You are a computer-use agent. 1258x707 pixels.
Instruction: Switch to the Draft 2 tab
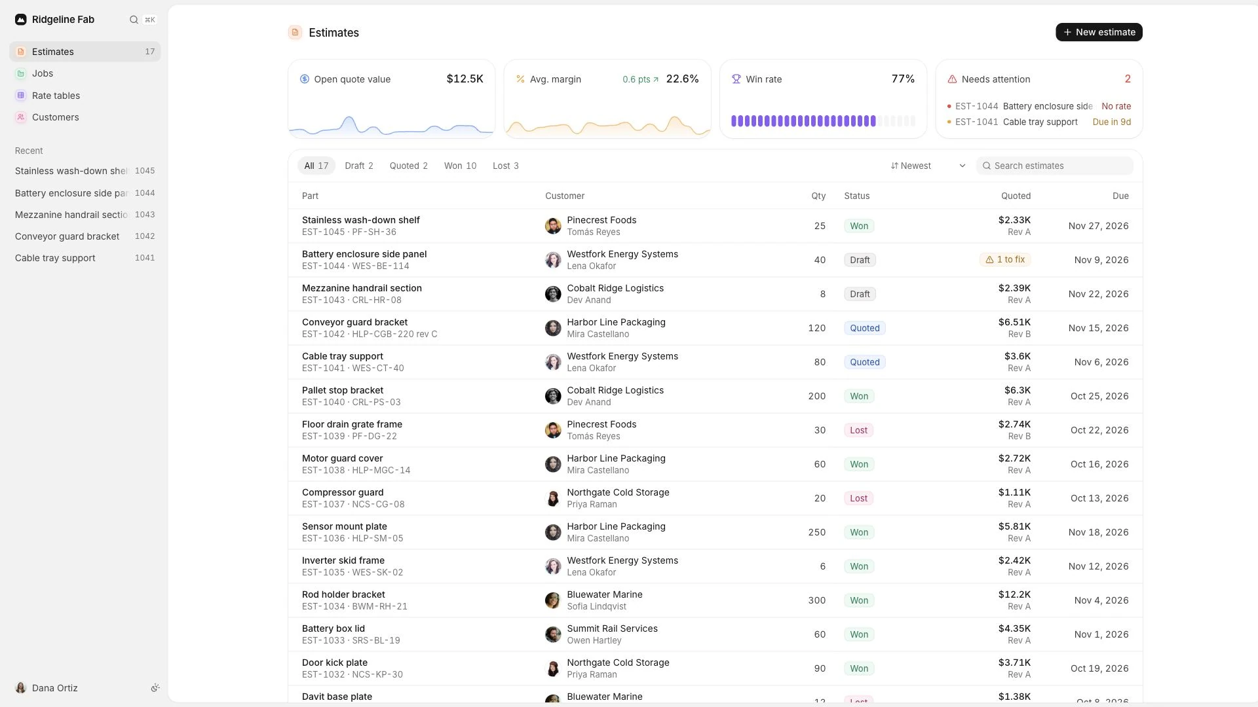(359, 166)
